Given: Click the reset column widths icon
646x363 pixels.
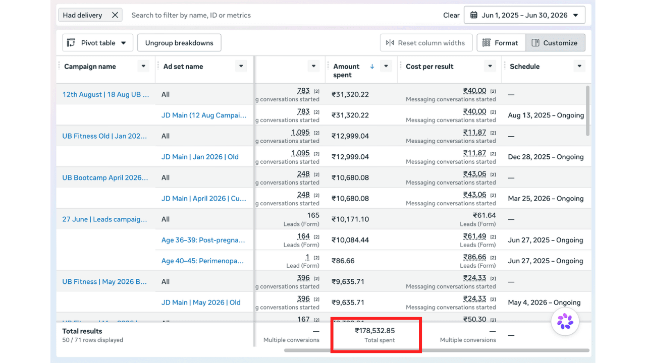Looking at the screenshot, I should point(390,43).
